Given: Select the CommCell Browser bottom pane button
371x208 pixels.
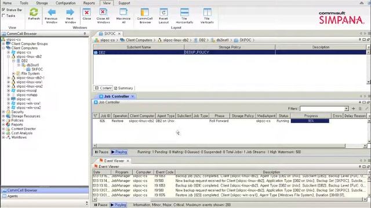Looking at the screenshot, I should [x=45, y=190].
